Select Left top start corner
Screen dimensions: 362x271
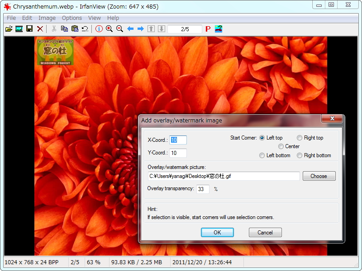tap(262, 138)
